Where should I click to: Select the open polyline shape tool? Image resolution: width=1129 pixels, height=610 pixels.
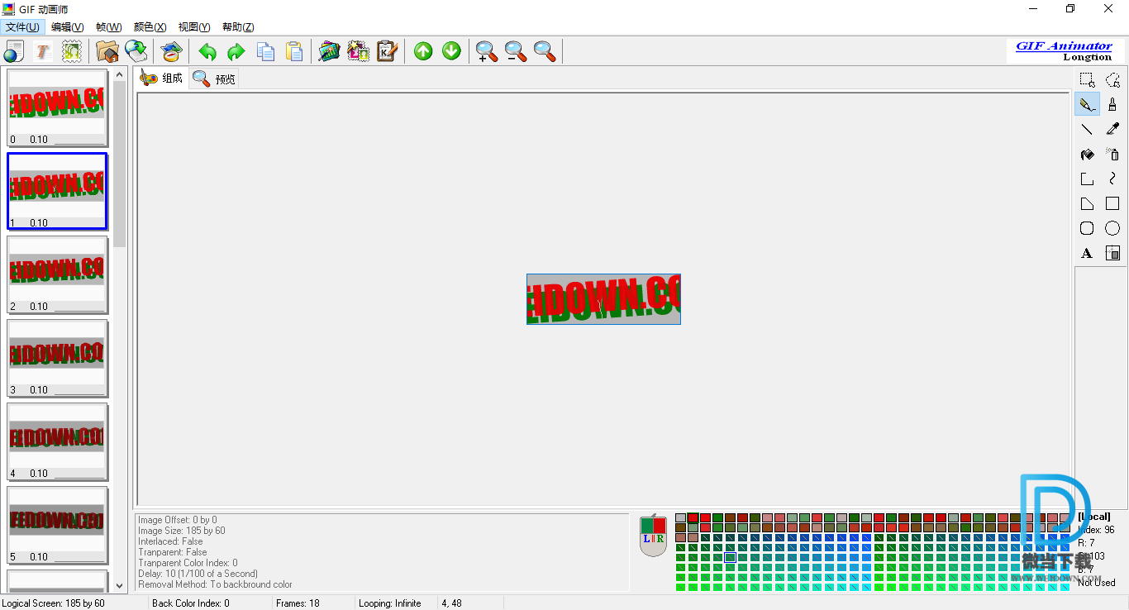click(x=1088, y=179)
